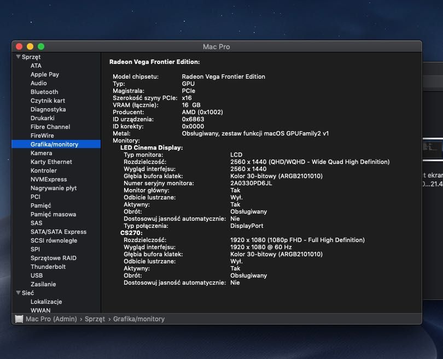Collapse the Sieć section triangle
This screenshot has height=359, width=443.
pos(19,293)
